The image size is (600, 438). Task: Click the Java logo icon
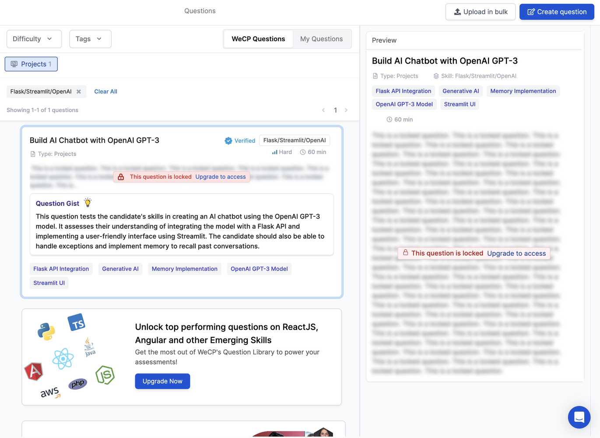[90, 347]
